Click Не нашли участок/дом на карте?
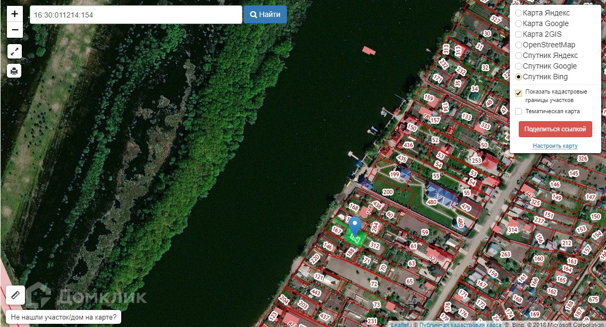 (64, 317)
